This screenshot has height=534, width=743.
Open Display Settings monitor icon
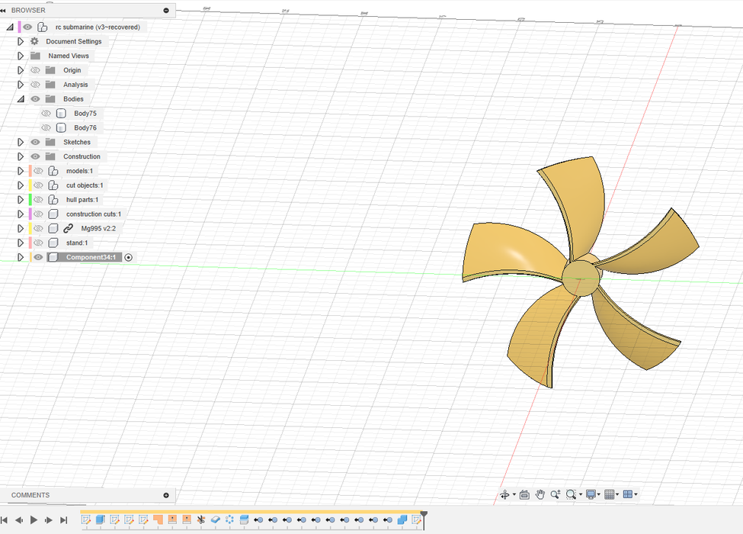click(591, 494)
